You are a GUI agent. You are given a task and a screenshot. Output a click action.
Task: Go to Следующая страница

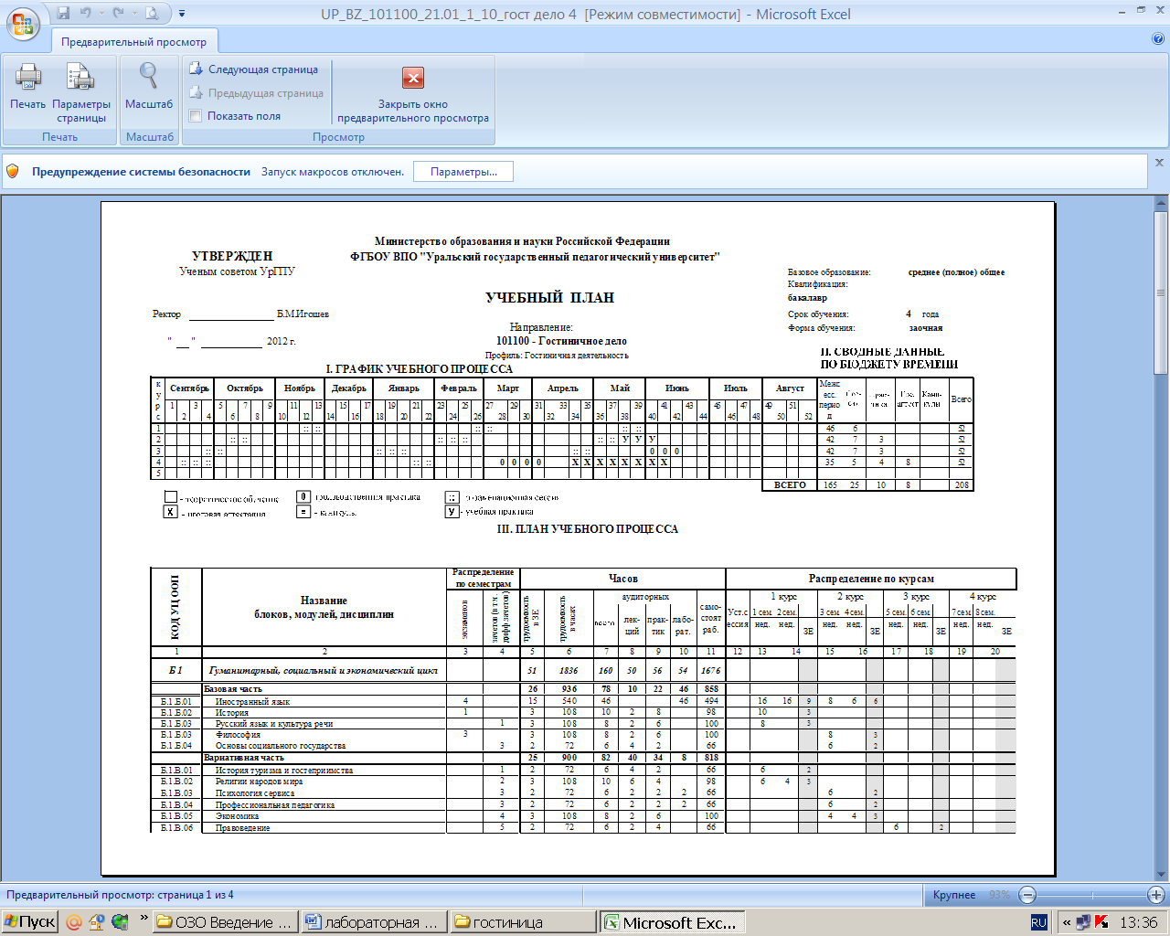pos(254,69)
